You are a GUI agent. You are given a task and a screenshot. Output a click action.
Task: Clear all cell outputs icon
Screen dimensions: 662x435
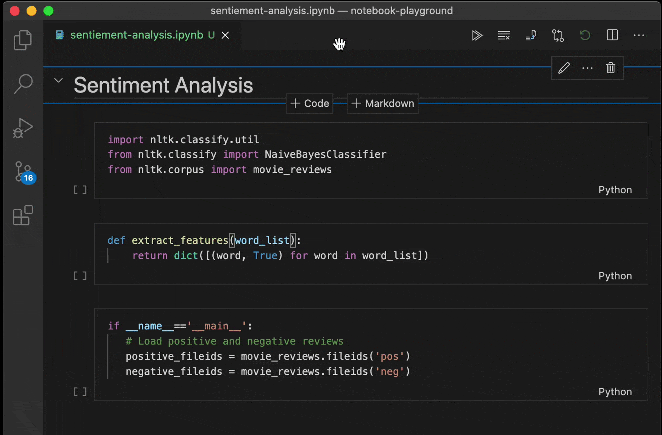[x=504, y=35]
